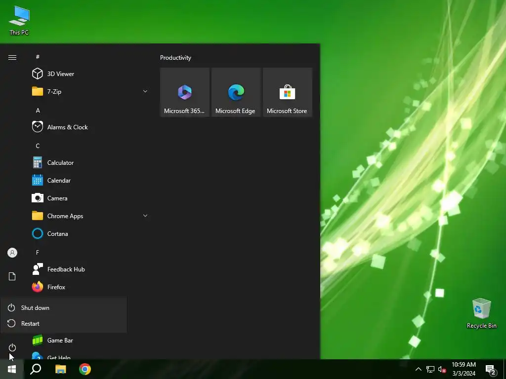Viewport: 506px width, 379px height.
Task: Open Microsoft Edge tile
Action: click(236, 92)
